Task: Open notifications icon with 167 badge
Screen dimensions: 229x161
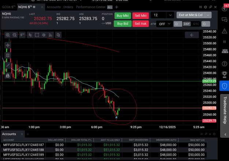Action: tap(225, 8)
